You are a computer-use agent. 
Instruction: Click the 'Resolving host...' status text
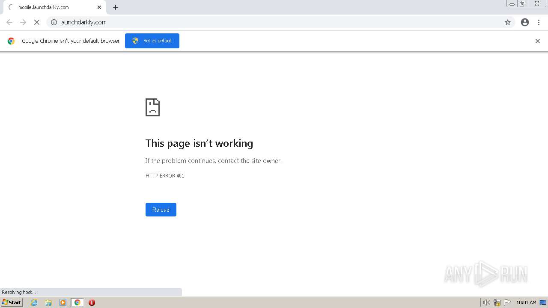(x=19, y=292)
